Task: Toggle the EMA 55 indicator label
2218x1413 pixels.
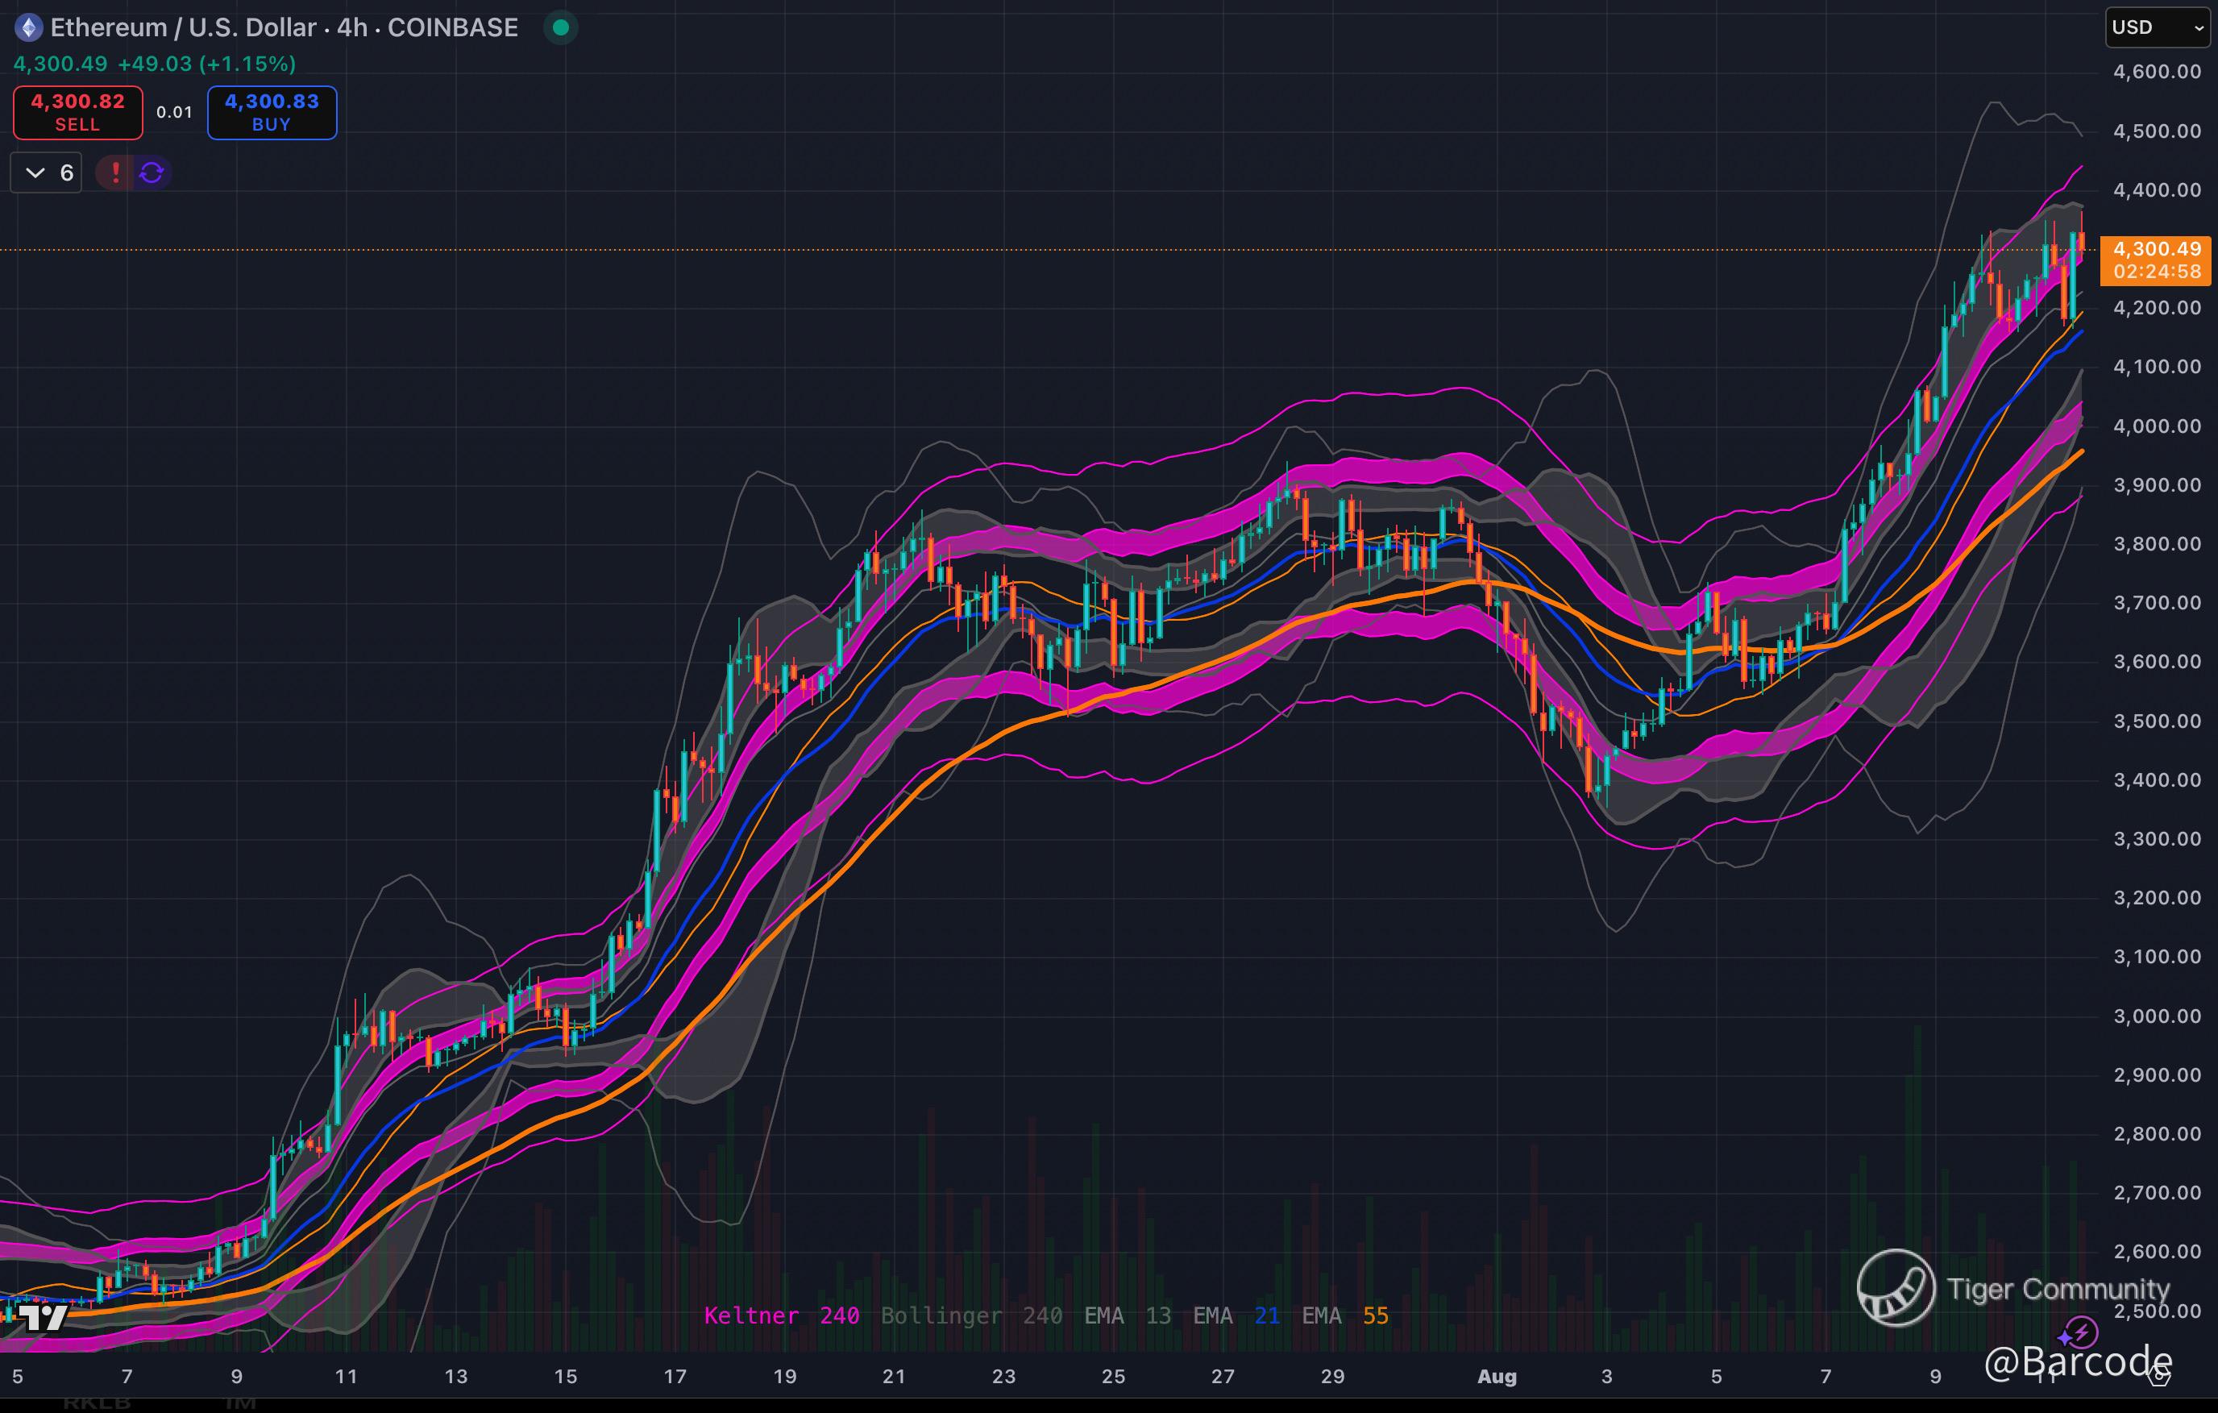Action: pyautogui.click(x=1344, y=1315)
